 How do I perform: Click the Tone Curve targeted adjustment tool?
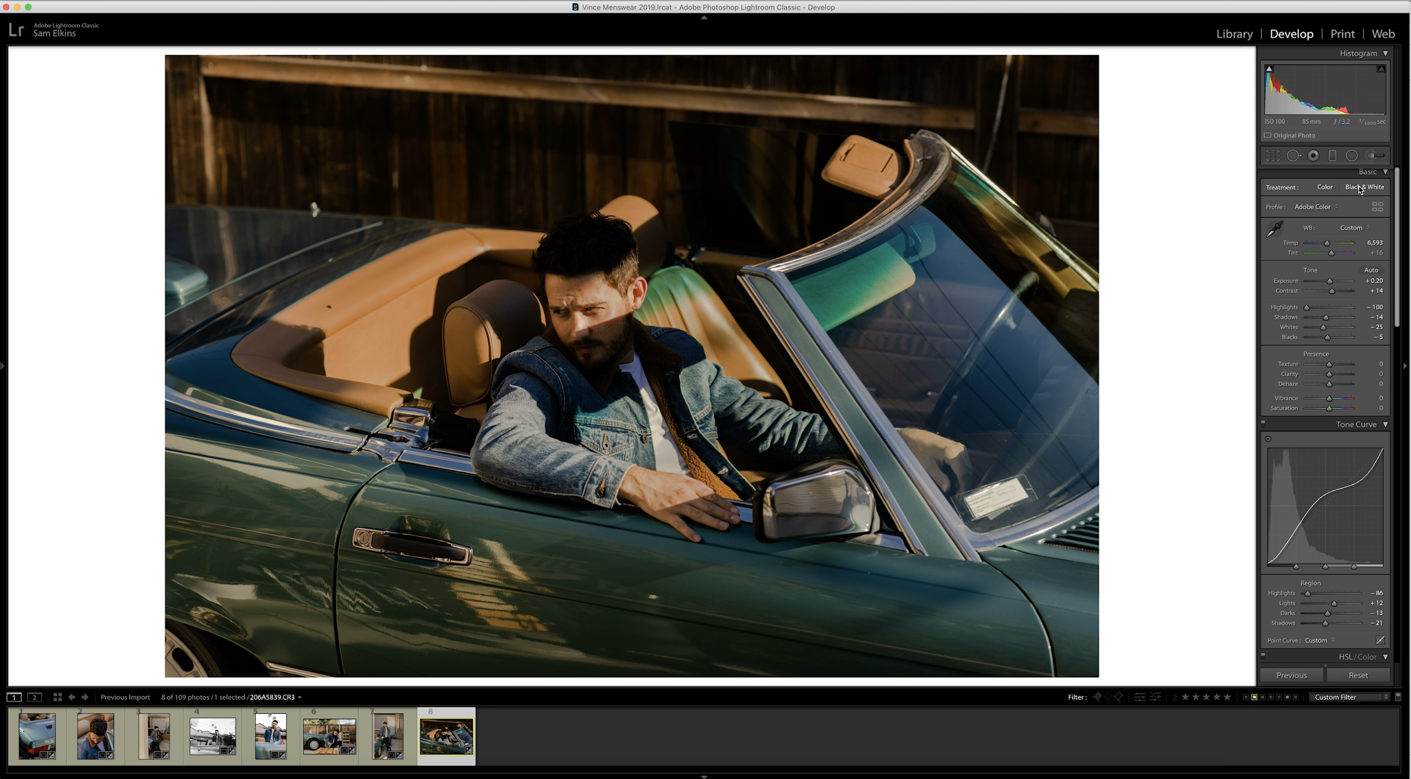click(x=1268, y=439)
